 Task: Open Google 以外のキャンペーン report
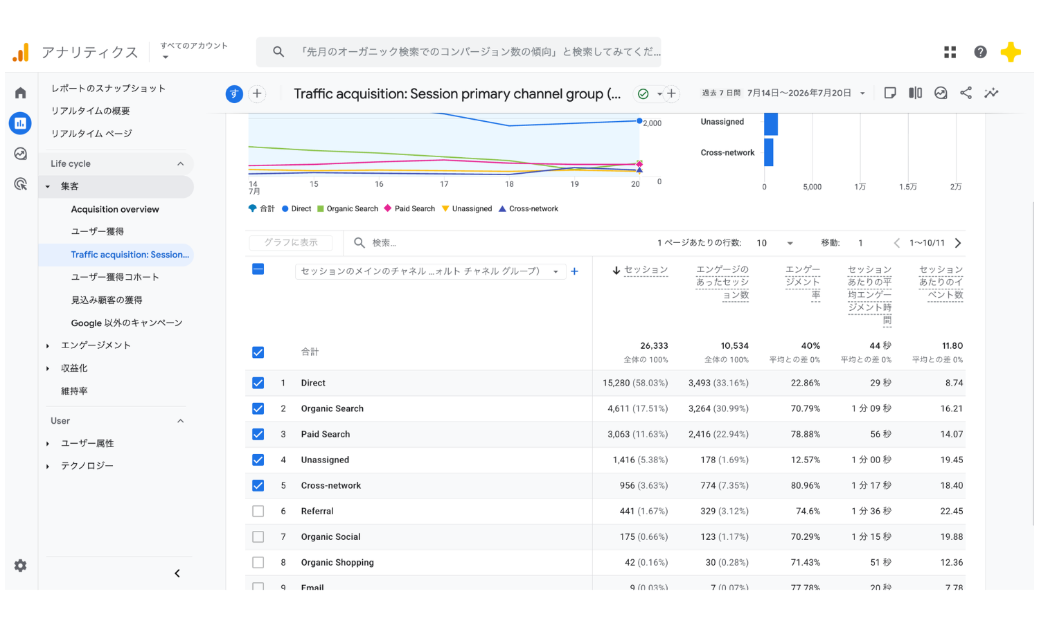click(127, 323)
